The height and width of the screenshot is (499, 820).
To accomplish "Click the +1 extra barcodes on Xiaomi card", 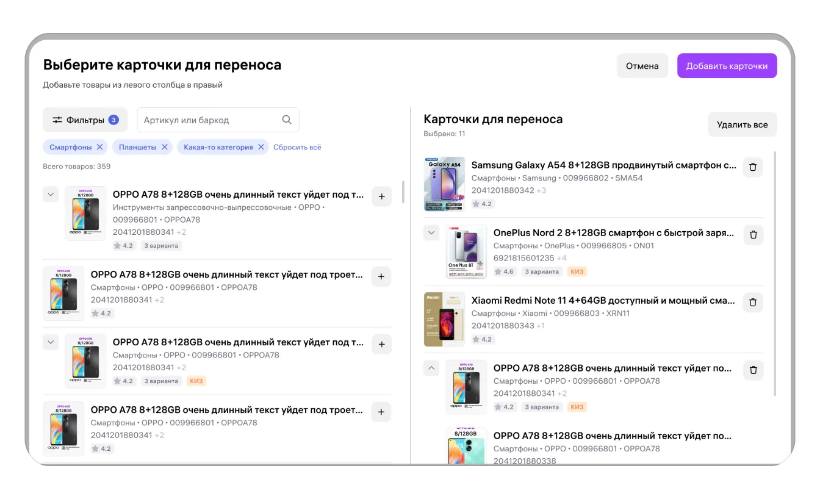I will pos(541,326).
